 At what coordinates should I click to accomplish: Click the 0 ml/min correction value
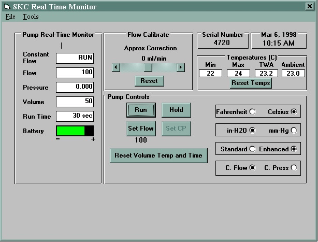[154, 59]
